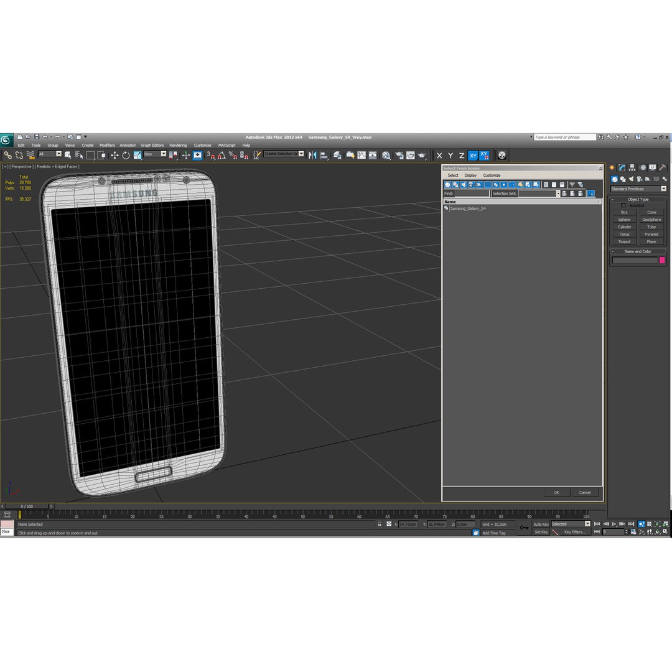
Task: Select Samsung_Galaxy_S4 in object list
Action: click(x=467, y=208)
